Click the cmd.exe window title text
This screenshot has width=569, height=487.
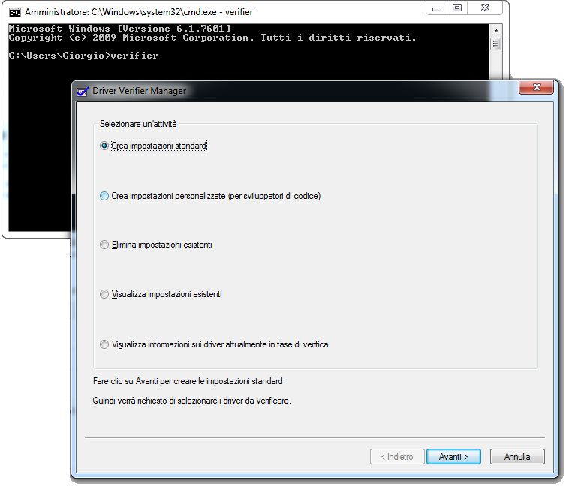pyautogui.click(x=139, y=12)
